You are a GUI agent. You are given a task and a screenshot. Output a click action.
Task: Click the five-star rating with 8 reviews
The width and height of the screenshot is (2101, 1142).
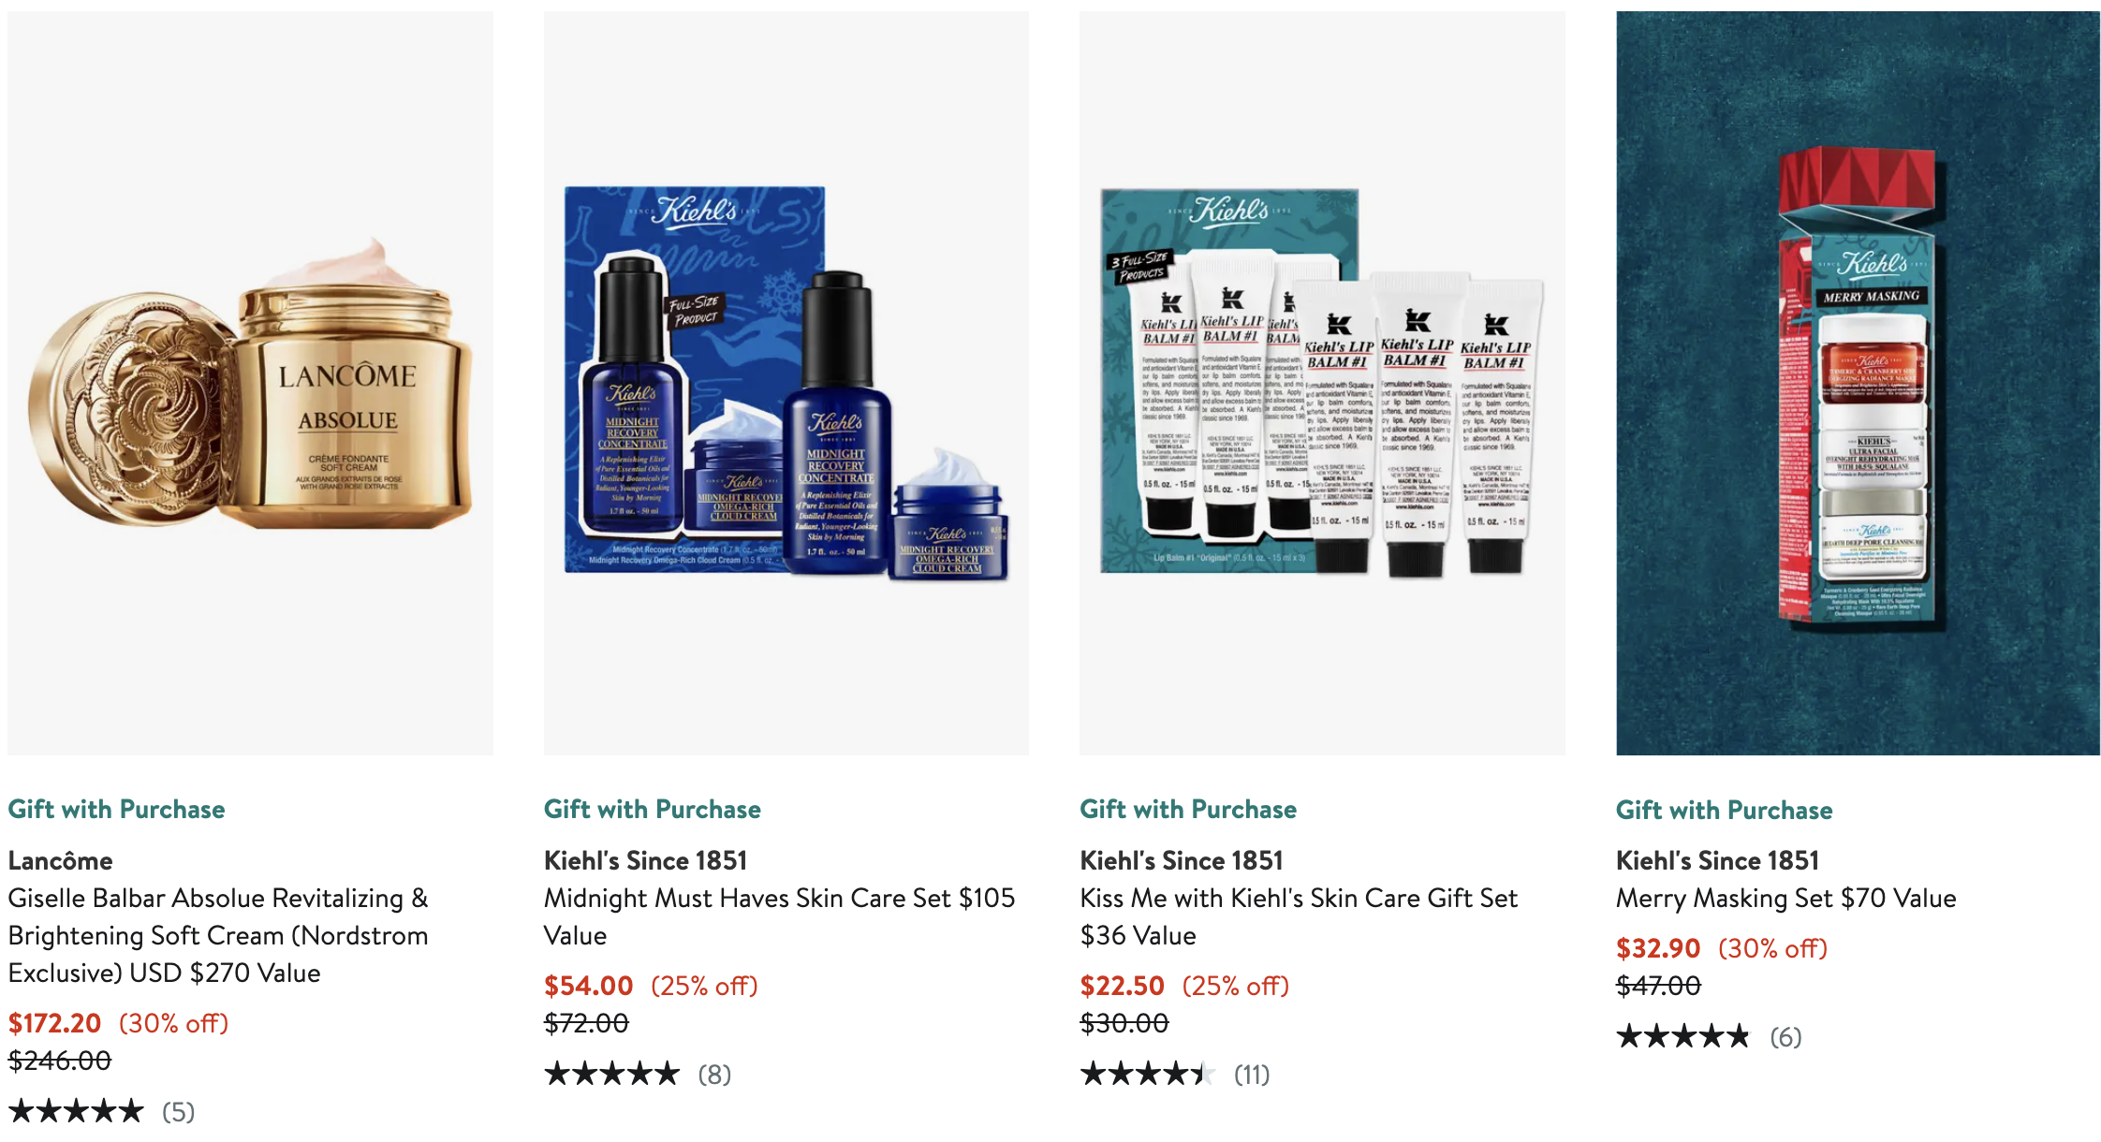pyautogui.click(x=638, y=1074)
